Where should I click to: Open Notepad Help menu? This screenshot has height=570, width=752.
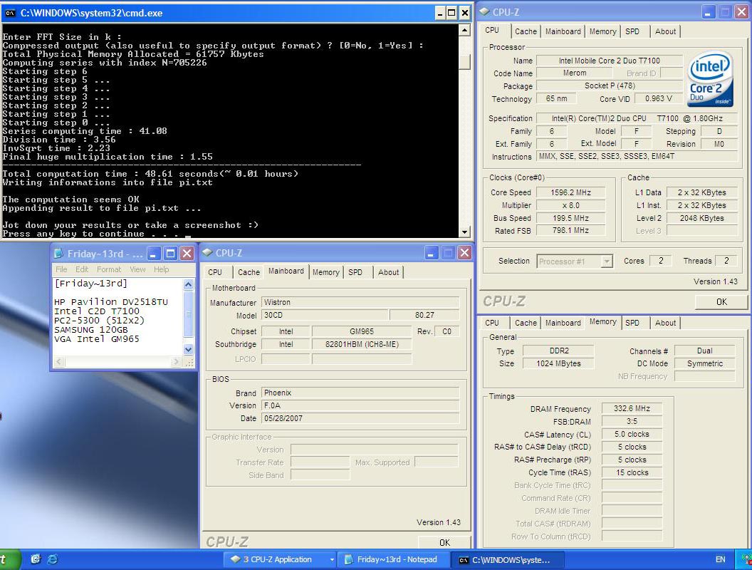coord(161,269)
